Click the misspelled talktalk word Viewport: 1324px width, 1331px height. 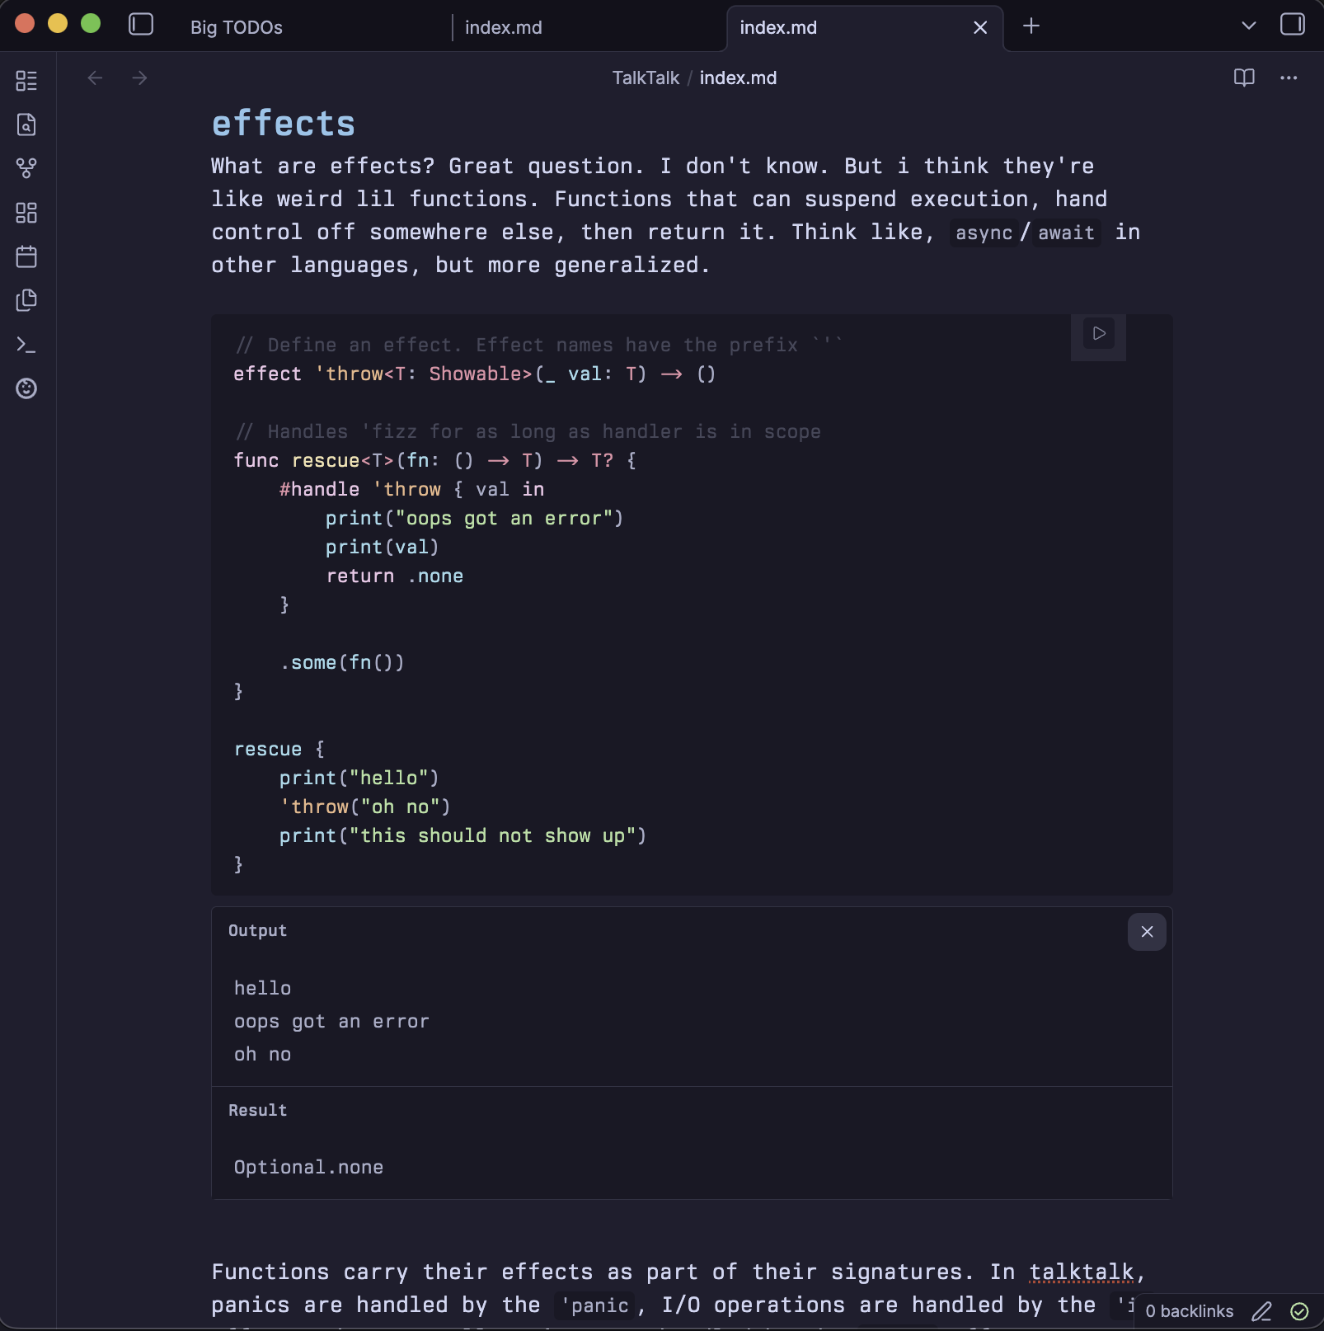(x=1082, y=1272)
